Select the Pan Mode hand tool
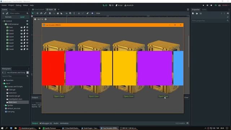Viewport: 231px width, 130px height. tap(58, 13)
